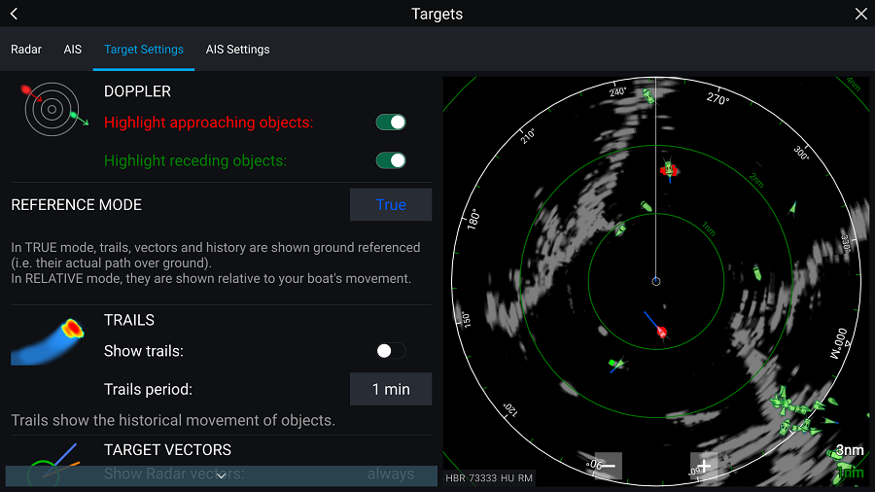
Task: Tap the green triangle AIS target near 300°
Action: [x=793, y=207]
